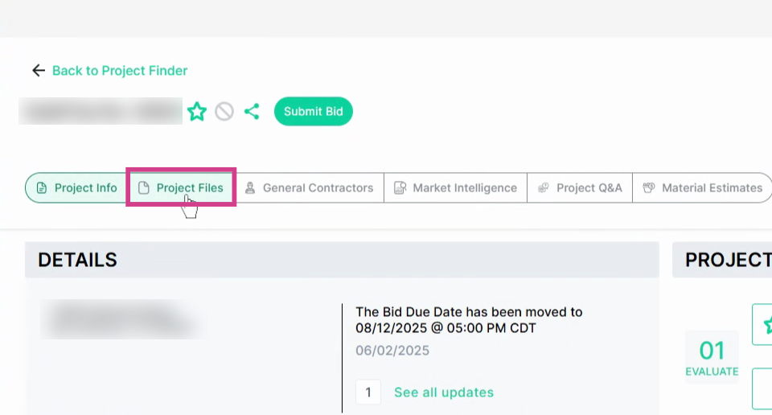Click the See all updates link

pyautogui.click(x=444, y=392)
